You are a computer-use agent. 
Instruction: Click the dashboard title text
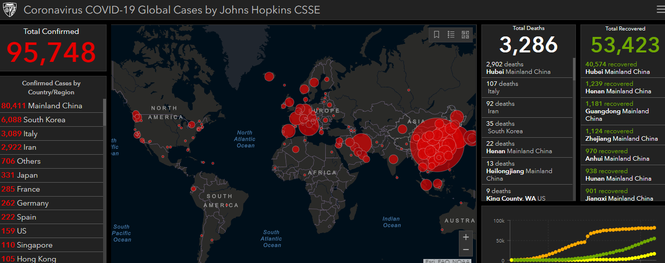[172, 10]
